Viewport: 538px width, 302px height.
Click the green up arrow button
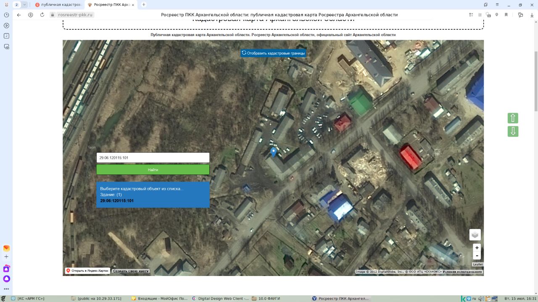pyautogui.click(x=513, y=118)
